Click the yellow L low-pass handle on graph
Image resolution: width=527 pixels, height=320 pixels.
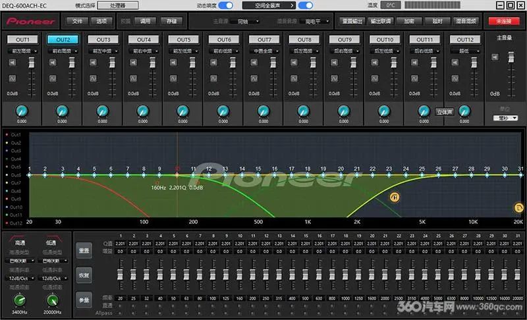[x=519, y=208]
